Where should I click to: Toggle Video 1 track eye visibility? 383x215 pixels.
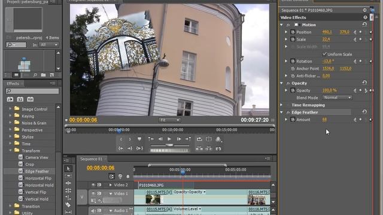(93, 193)
